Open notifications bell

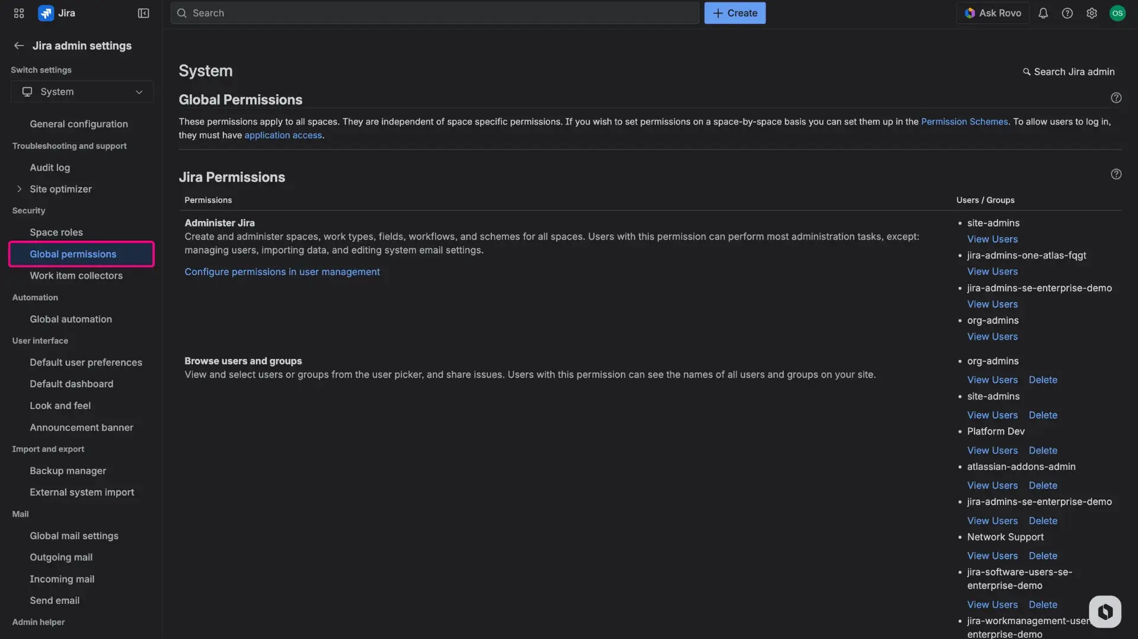pos(1043,12)
